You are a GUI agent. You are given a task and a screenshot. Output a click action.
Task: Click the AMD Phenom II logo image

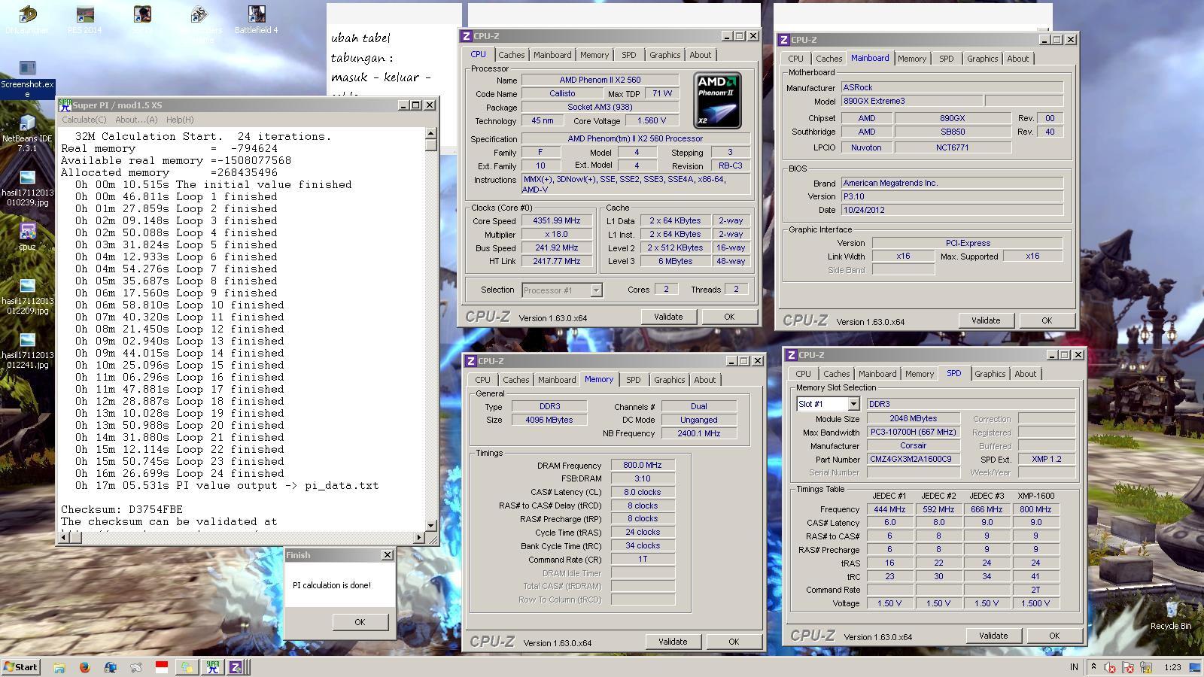pos(717,101)
